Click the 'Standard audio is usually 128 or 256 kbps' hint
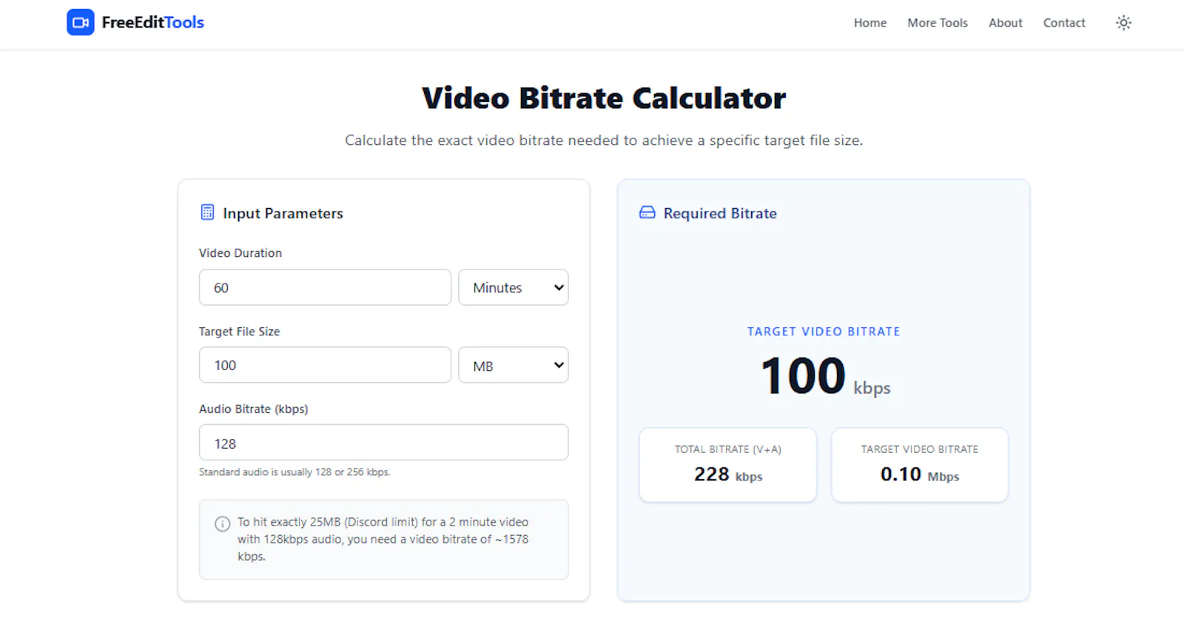 coord(295,472)
